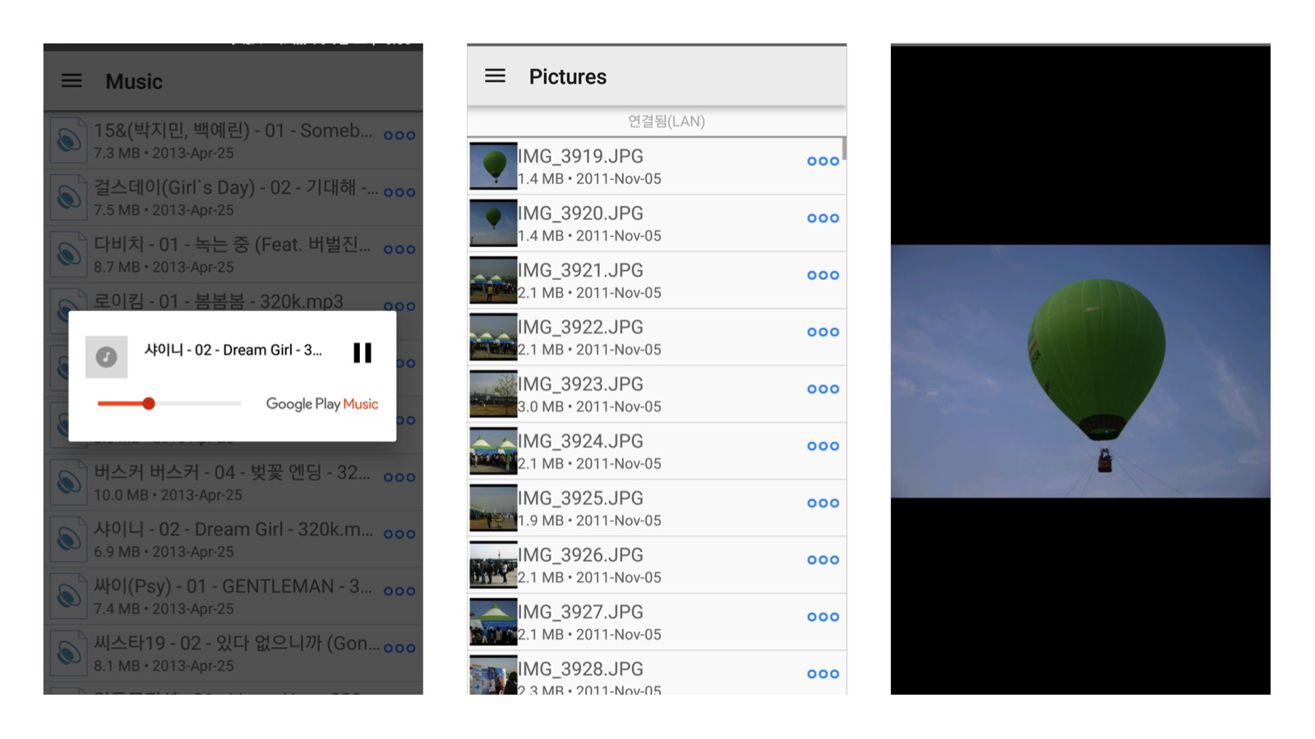Tap the green balloon photo preview
The height and width of the screenshot is (739, 1315).
[x=1080, y=371]
